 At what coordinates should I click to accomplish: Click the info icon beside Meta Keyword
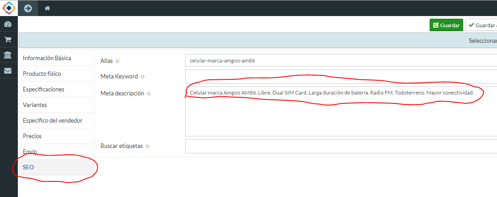pos(142,77)
